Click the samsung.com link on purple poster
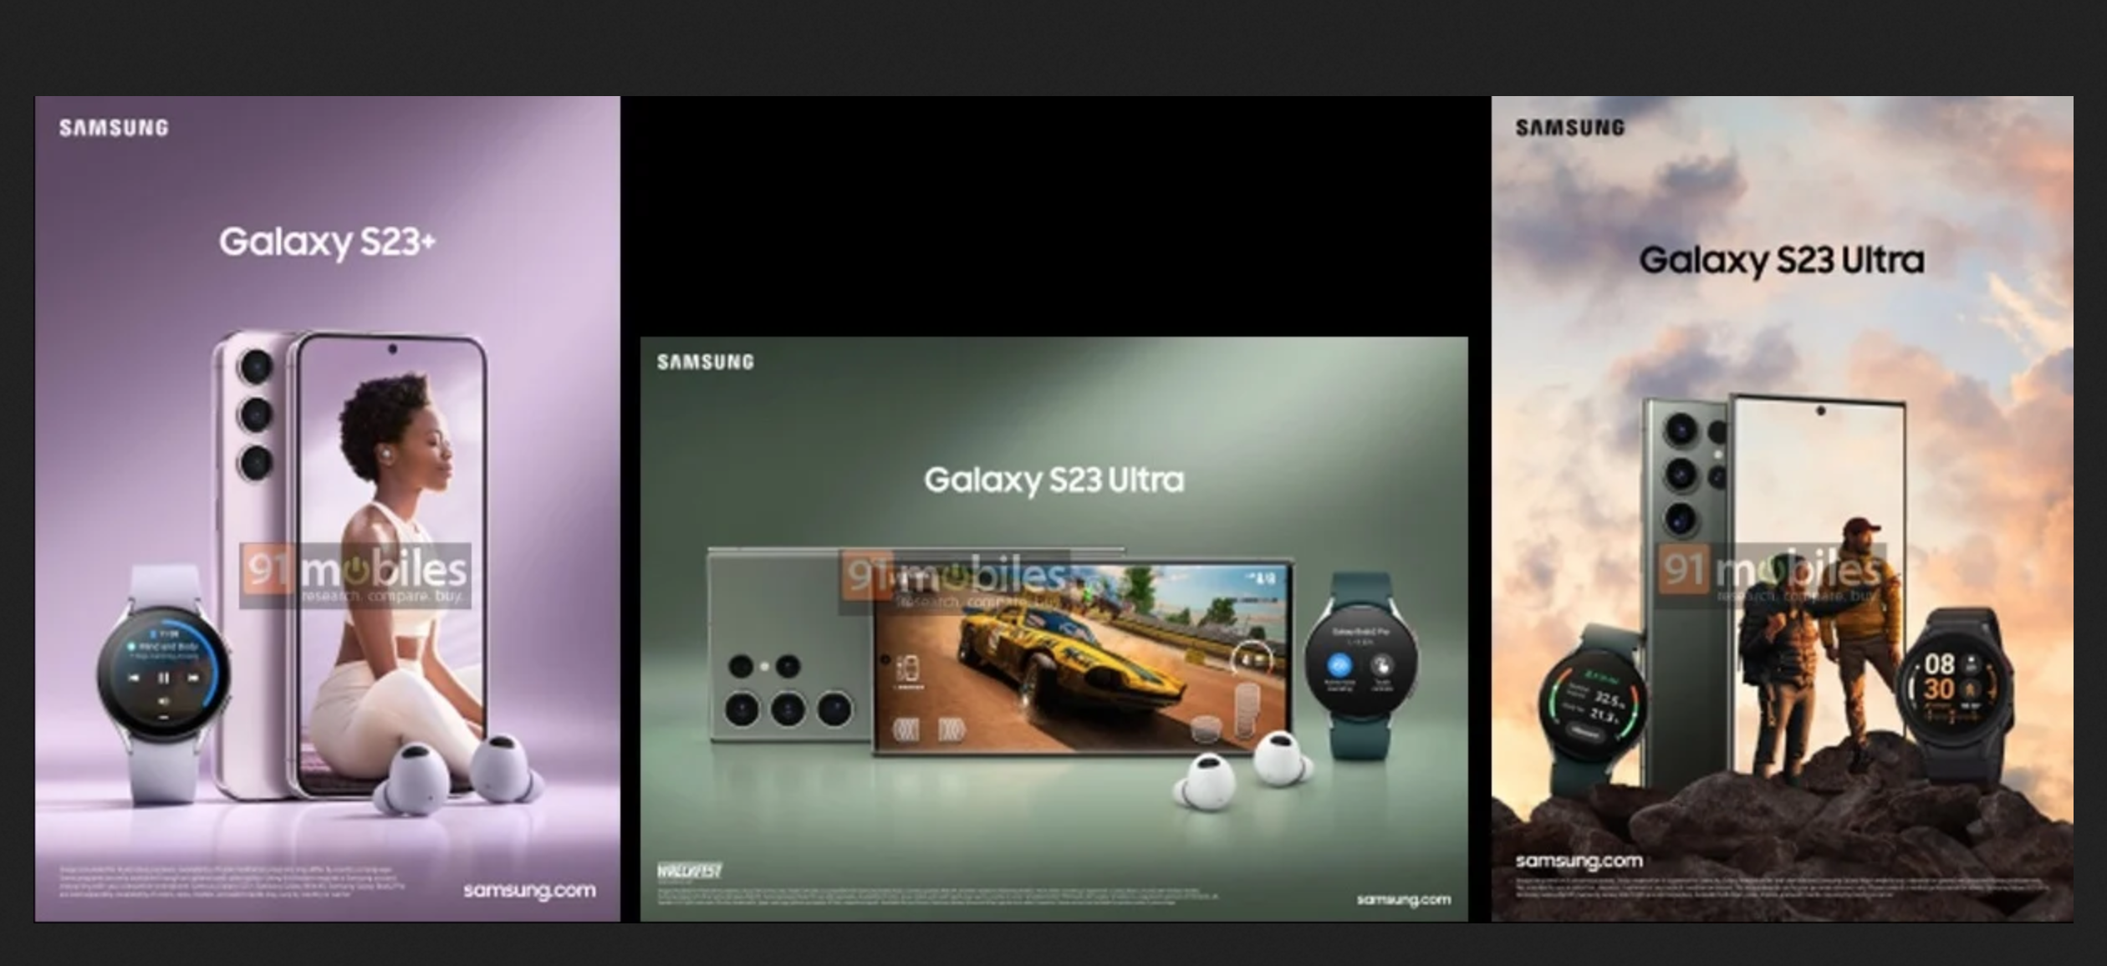This screenshot has width=2107, height=966. point(529,891)
